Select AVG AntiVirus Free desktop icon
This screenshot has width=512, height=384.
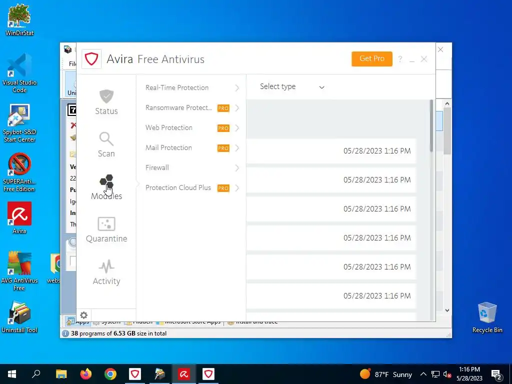19,271
